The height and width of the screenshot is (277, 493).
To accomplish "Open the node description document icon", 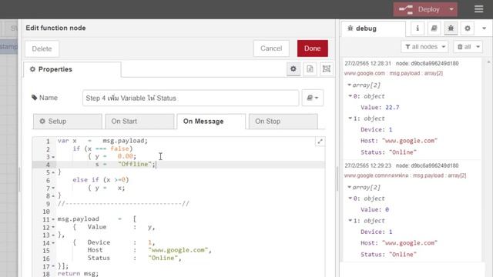I will (310, 68).
